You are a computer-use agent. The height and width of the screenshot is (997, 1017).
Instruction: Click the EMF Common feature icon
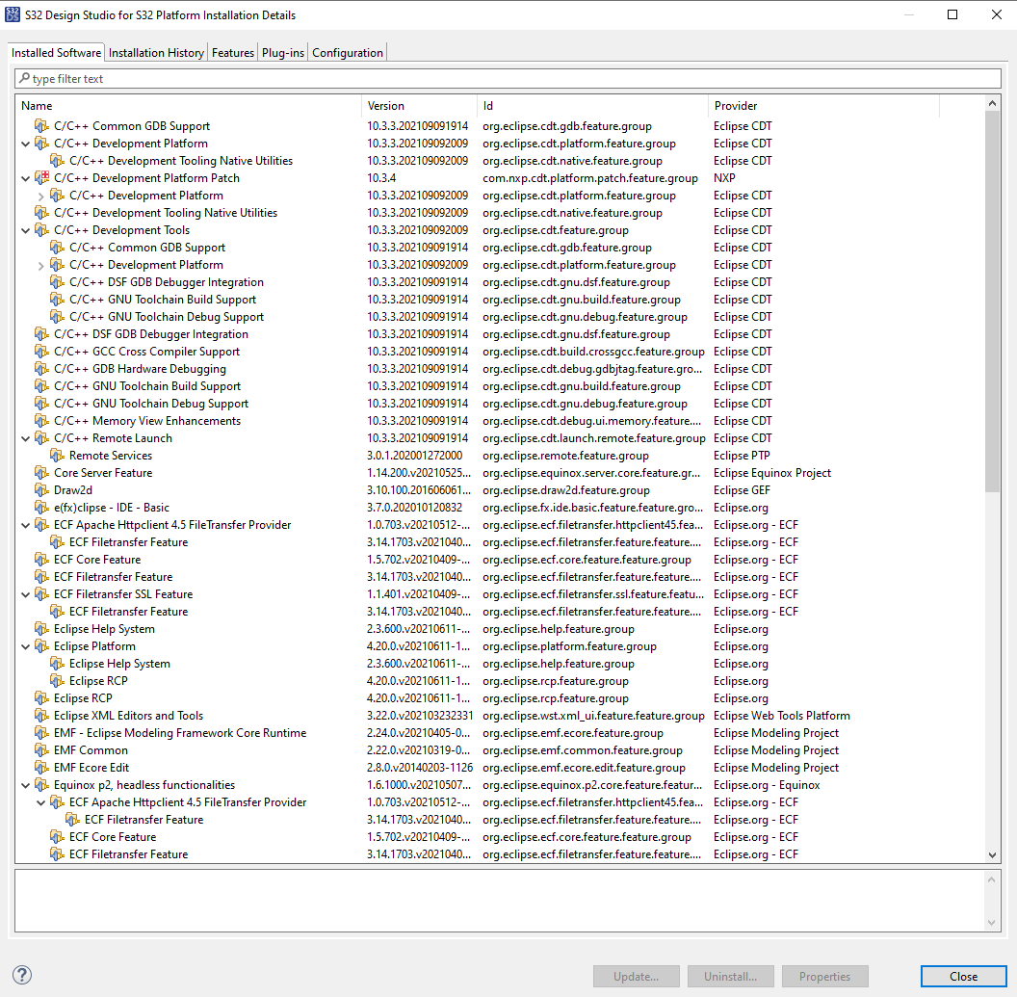(41, 749)
